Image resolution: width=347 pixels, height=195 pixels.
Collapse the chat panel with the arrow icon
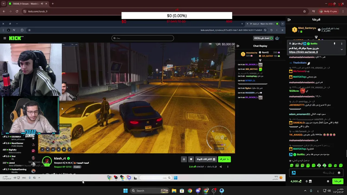click(289, 19)
